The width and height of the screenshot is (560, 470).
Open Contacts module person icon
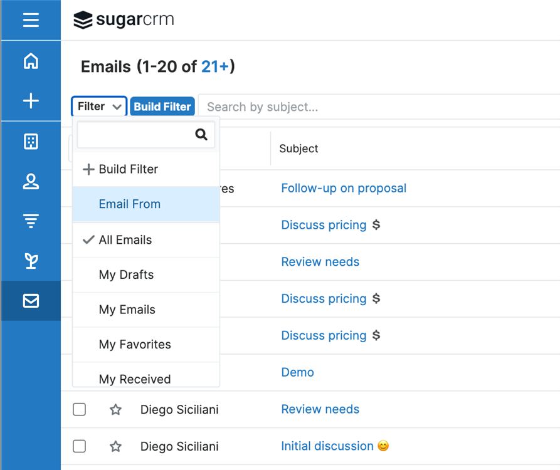click(x=31, y=182)
